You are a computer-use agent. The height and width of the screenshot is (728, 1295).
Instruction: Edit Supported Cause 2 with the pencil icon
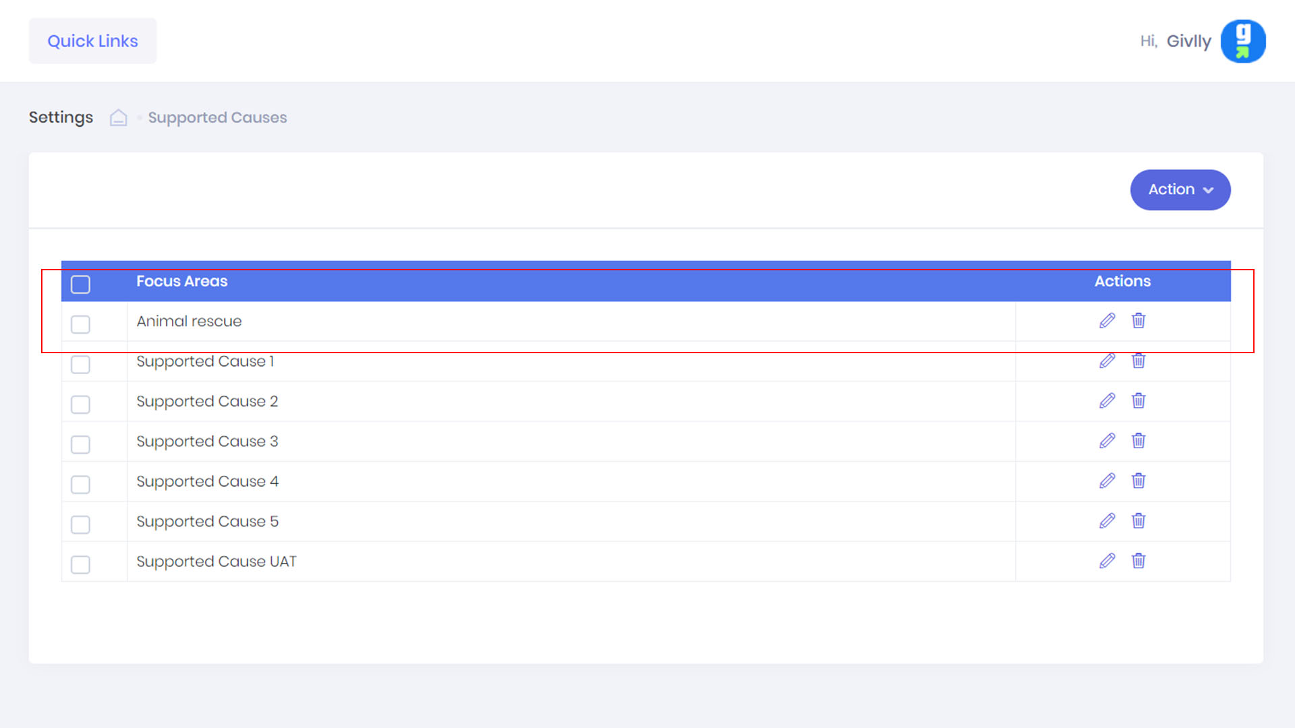pyautogui.click(x=1107, y=401)
